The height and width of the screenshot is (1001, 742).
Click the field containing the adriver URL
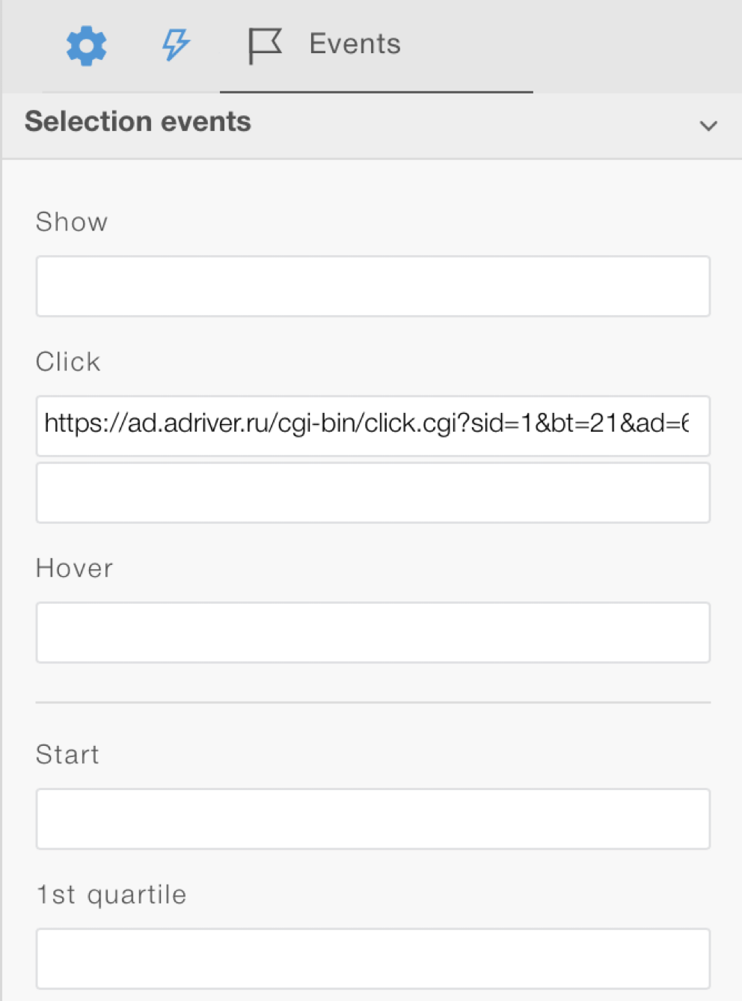point(372,426)
